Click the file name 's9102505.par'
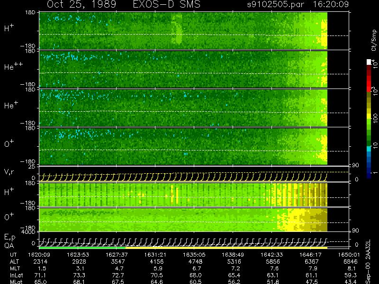379x284 pixels. tap(275, 4)
